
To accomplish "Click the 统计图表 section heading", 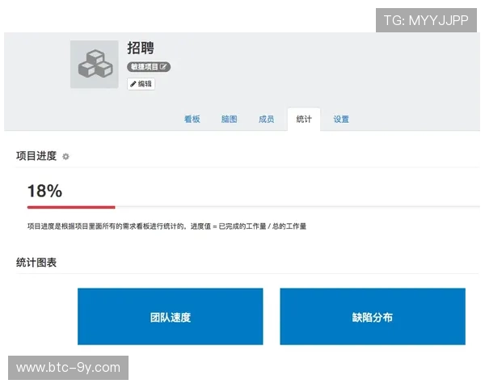I will click(36, 263).
